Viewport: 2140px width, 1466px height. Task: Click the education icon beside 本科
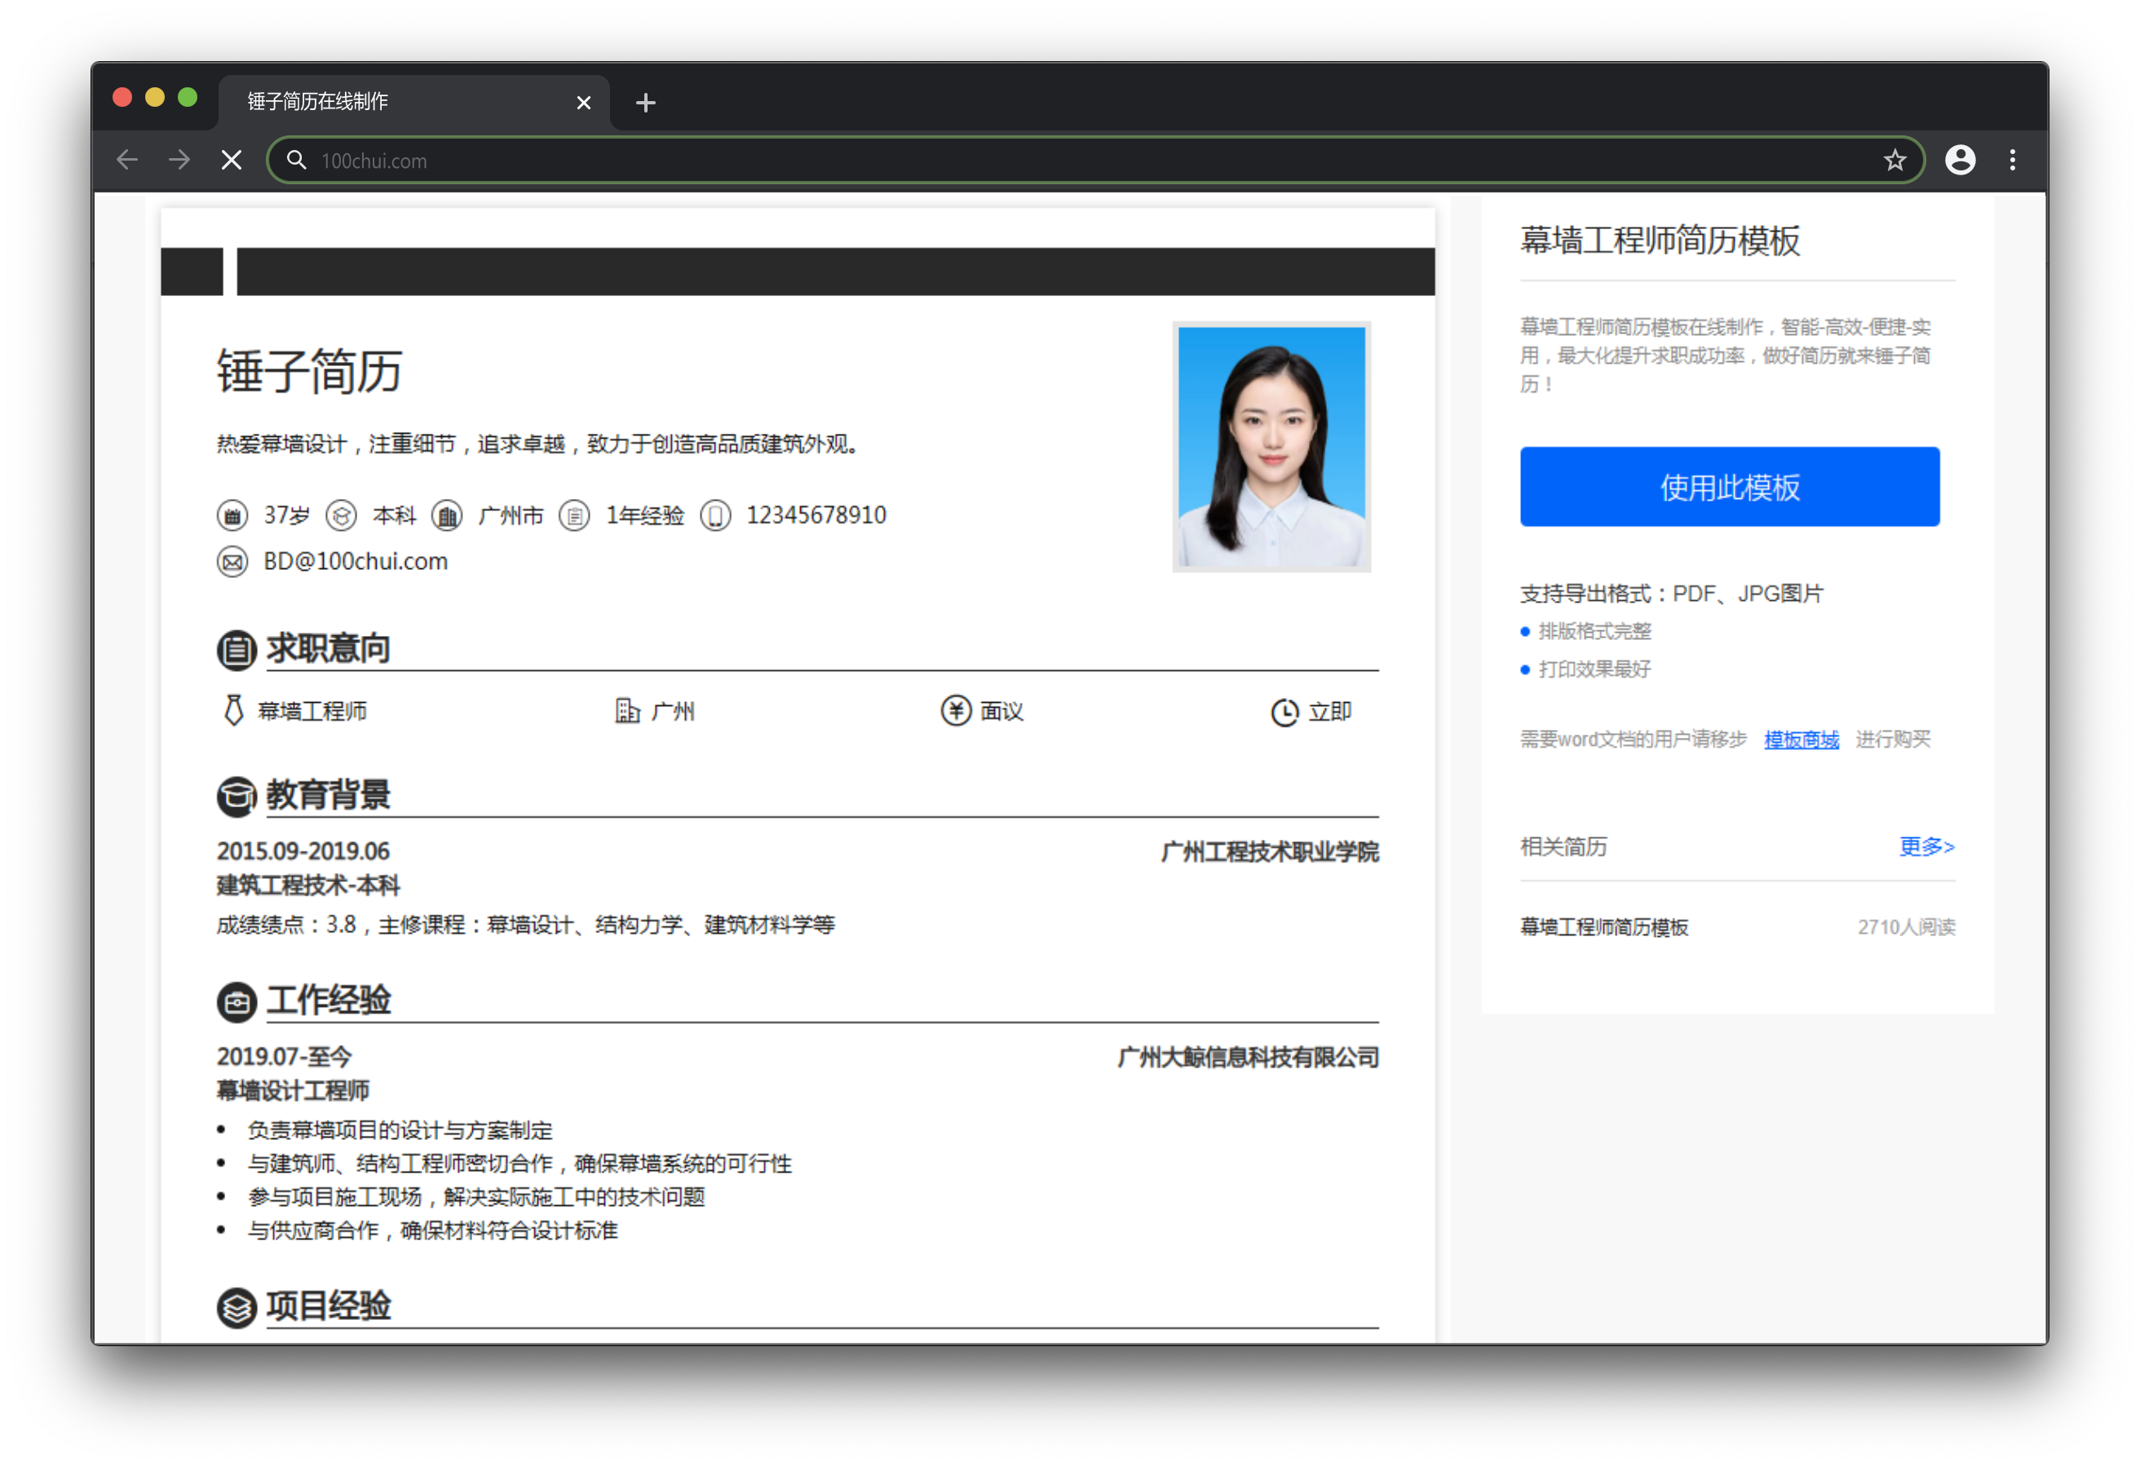pyautogui.click(x=341, y=515)
